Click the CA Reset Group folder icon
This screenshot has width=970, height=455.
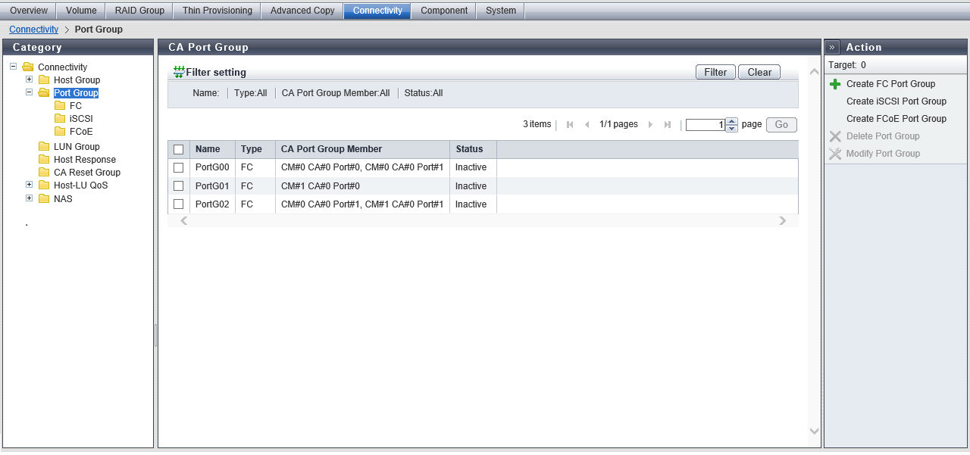(x=44, y=173)
